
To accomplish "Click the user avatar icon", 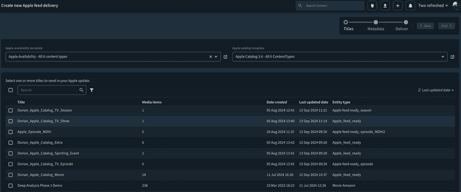I will coord(456,5).
